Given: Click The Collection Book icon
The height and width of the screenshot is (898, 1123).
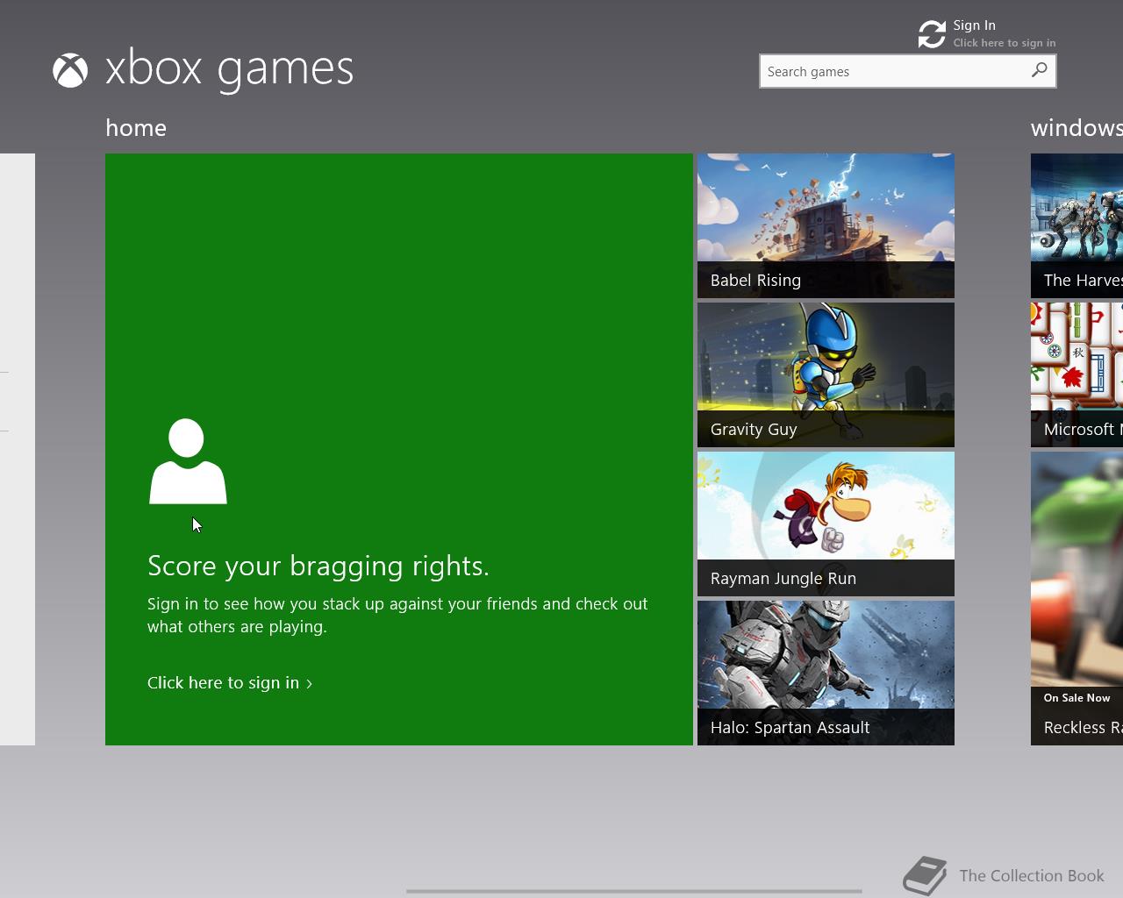Looking at the screenshot, I should click(x=926, y=876).
